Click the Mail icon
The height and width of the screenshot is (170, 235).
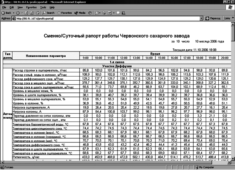pyautogui.click(x=97, y=13)
